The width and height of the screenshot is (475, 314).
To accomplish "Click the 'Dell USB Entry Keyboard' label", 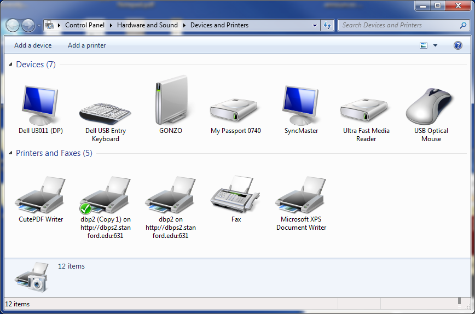I will (106, 135).
